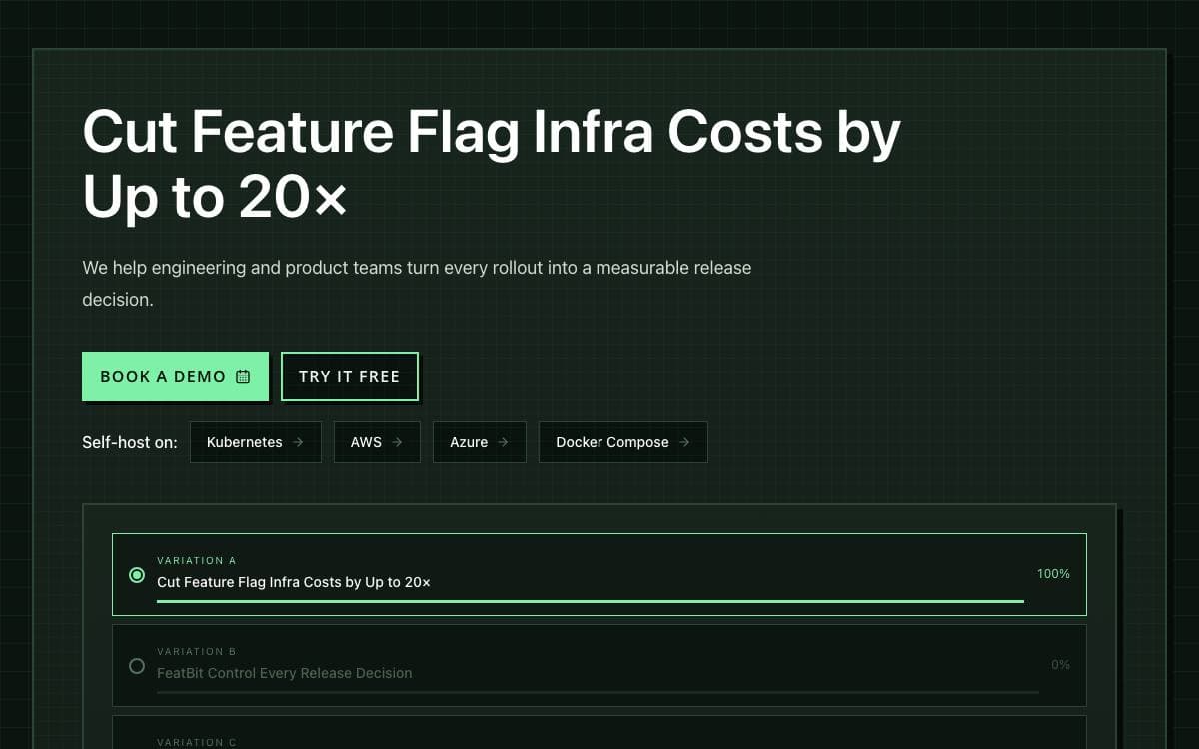Screen dimensions: 1199x749
Task: Open the AWS self-host link
Action: point(377,442)
